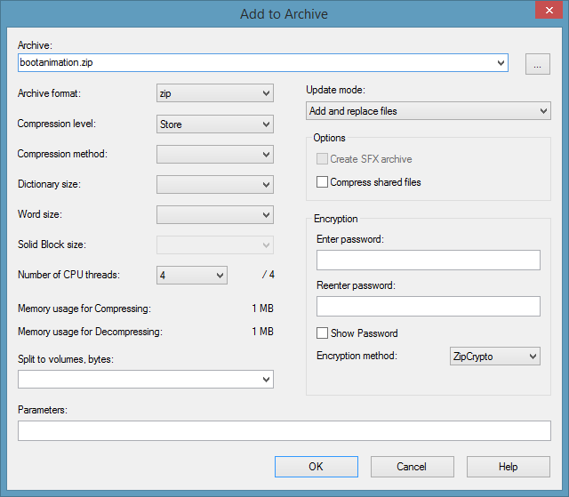The image size is (569, 497).
Task: Enable Compress shared files checkbox
Action: point(323,182)
